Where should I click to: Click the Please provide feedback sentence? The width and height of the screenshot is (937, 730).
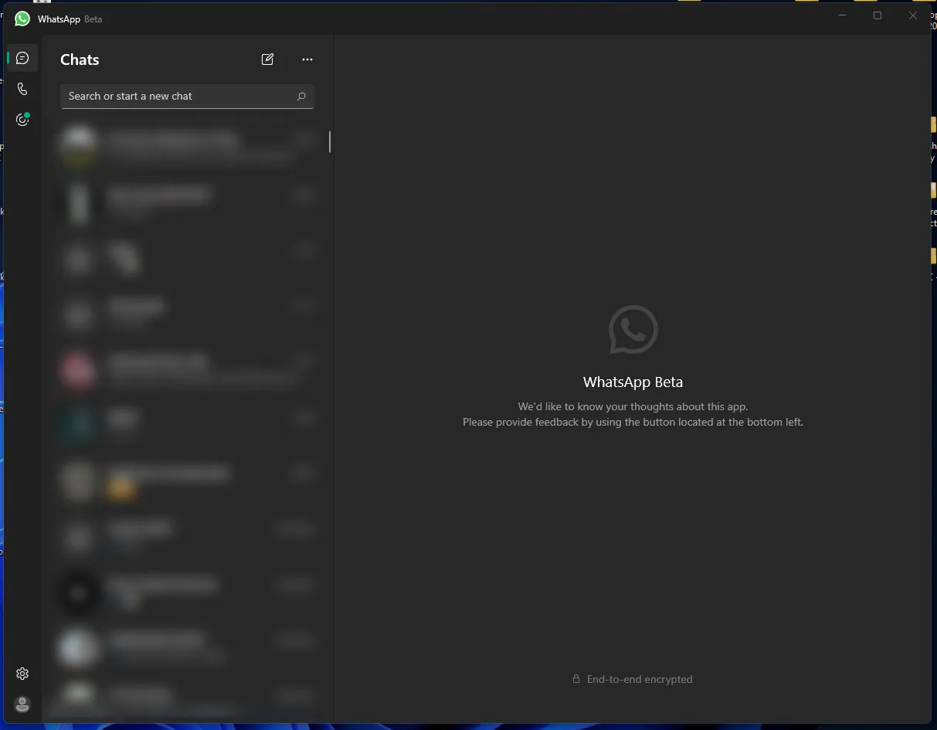tap(633, 423)
